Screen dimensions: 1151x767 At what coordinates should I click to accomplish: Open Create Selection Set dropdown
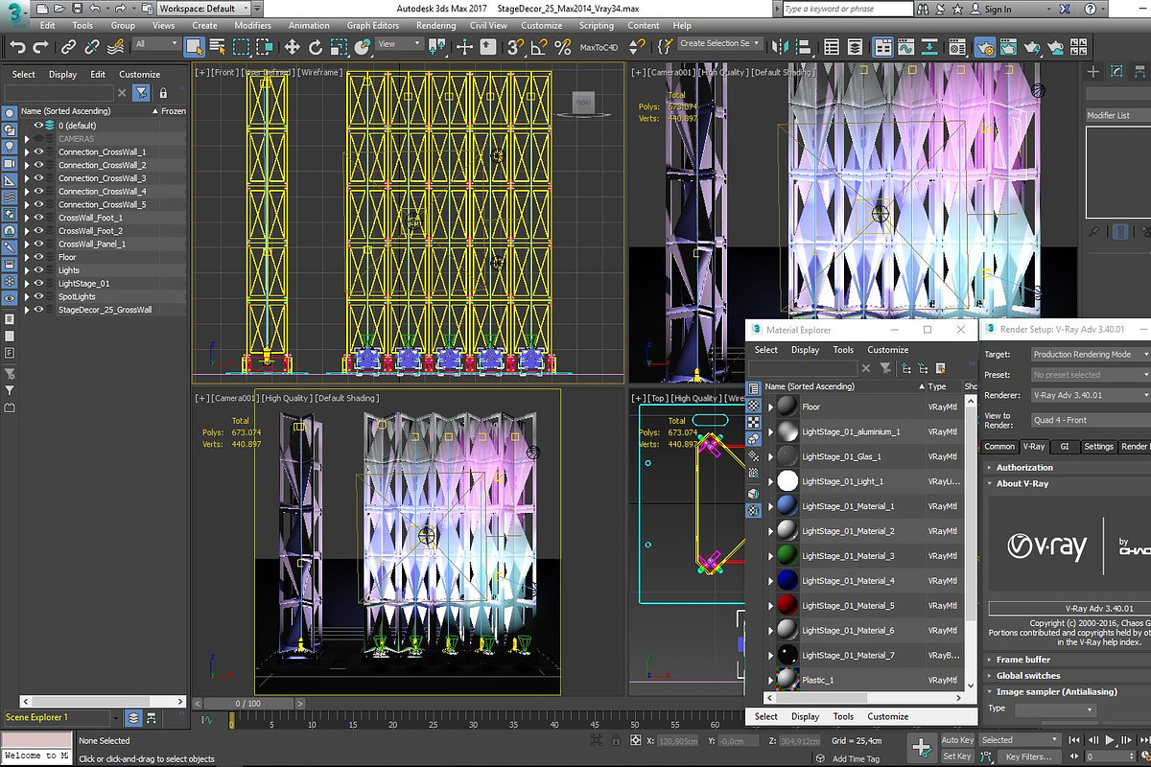point(719,43)
